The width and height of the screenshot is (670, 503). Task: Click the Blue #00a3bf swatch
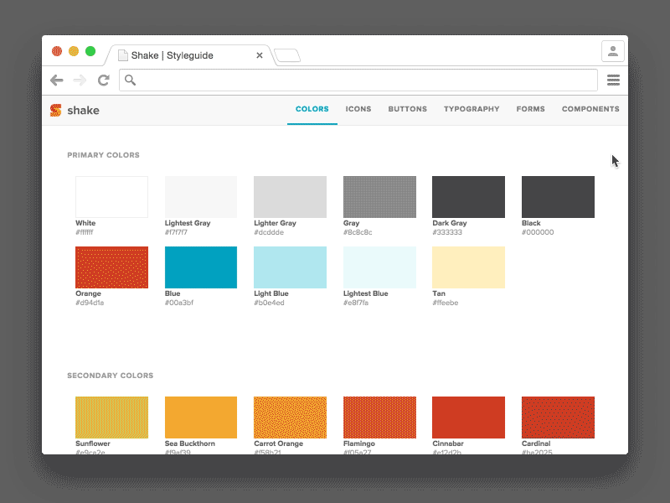[200, 267]
